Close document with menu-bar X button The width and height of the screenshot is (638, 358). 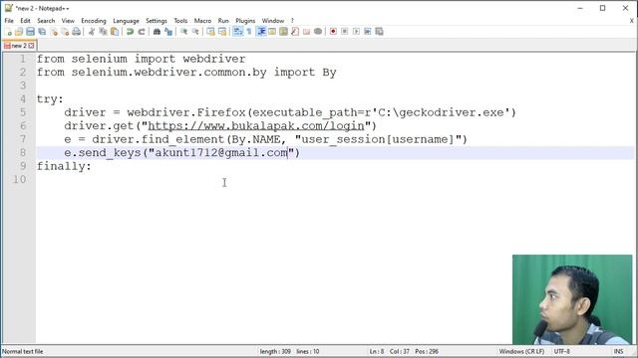pyautogui.click(x=632, y=21)
